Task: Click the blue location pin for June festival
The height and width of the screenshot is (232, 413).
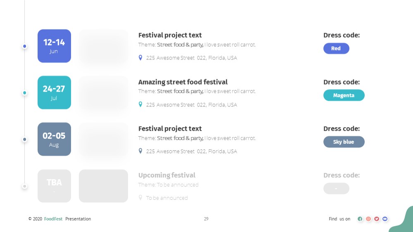Action: pos(140,58)
